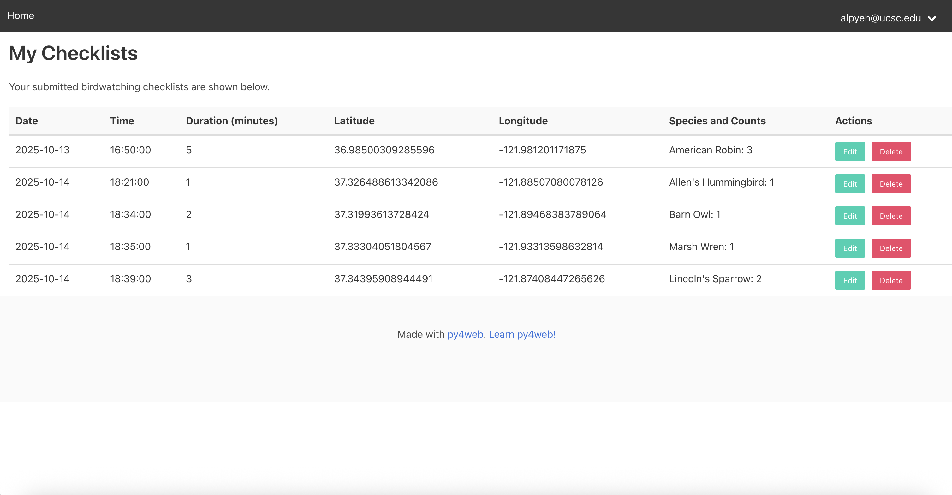
Task: Delete the Barn Owl checklist entry
Action: [x=891, y=216]
